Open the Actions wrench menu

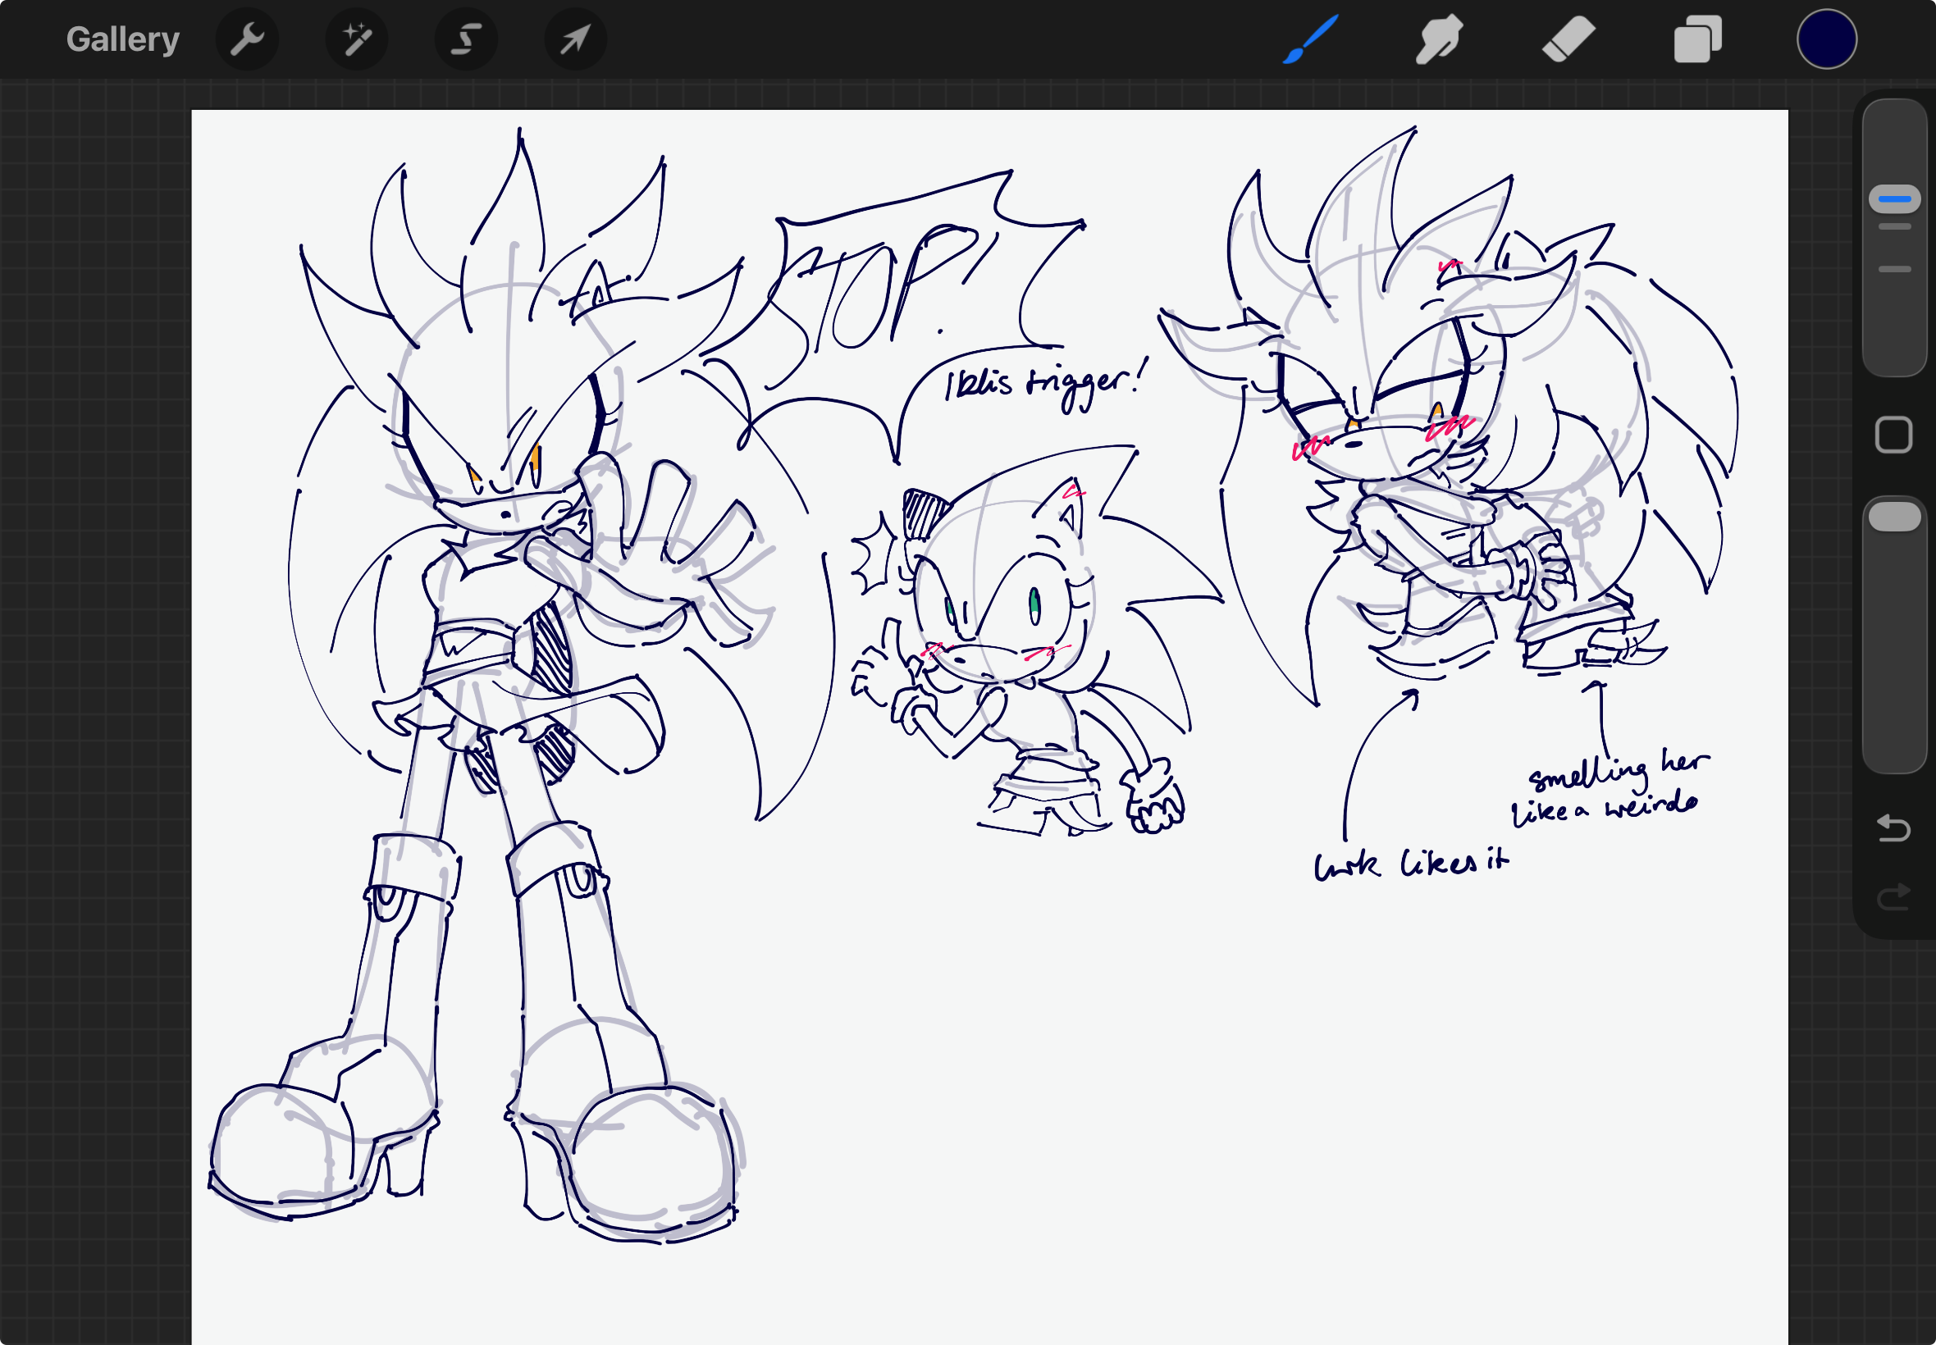pyautogui.click(x=248, y=39)
